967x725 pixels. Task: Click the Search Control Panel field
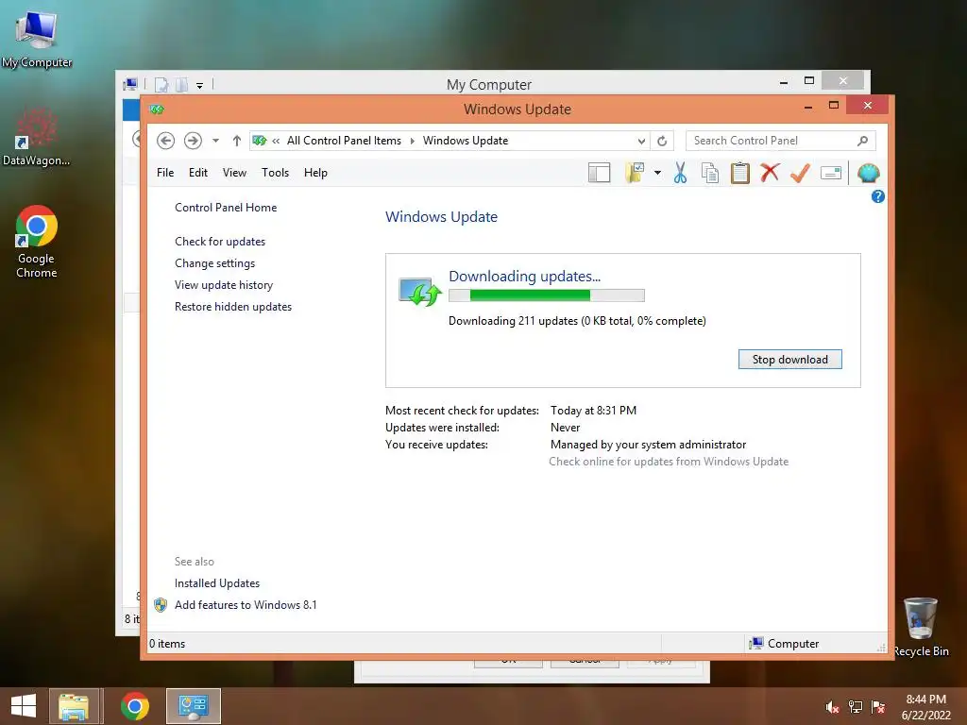click(x=780, y=141)
